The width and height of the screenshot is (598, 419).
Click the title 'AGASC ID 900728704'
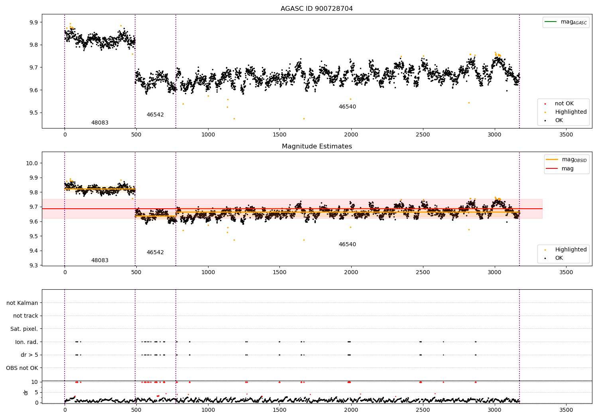[x=317, y=9]
